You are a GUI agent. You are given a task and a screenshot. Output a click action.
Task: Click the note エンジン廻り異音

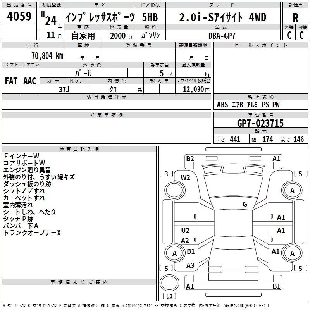coord(27,170)
